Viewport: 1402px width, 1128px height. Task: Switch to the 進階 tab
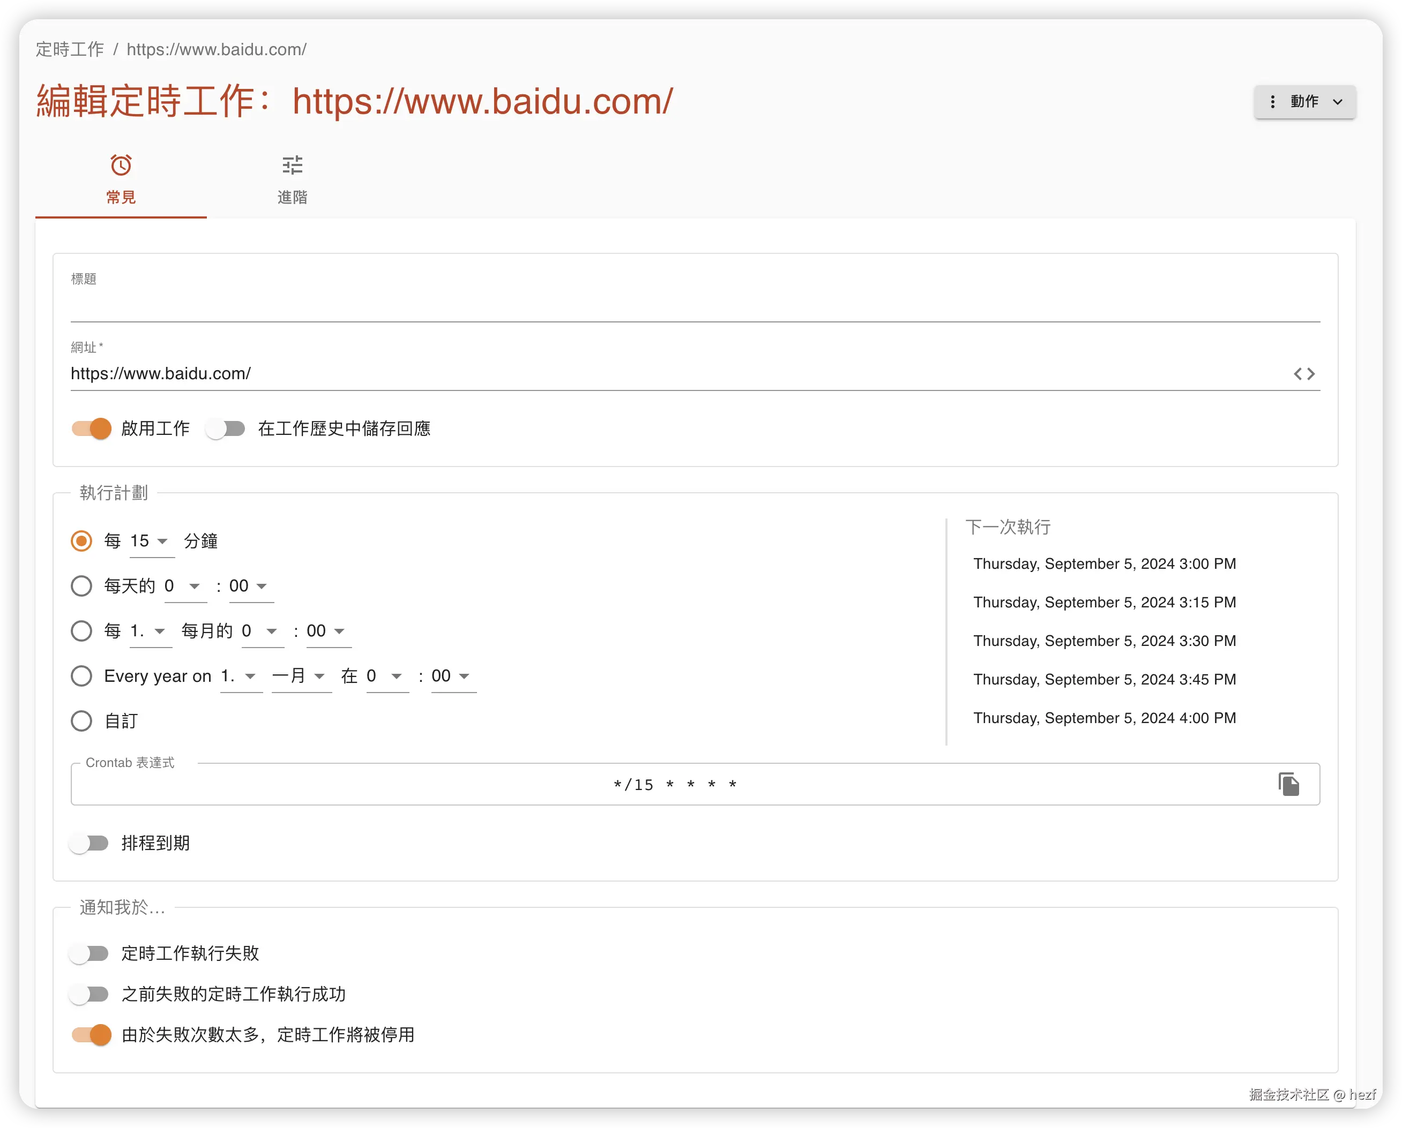click(x=292, y=197)
